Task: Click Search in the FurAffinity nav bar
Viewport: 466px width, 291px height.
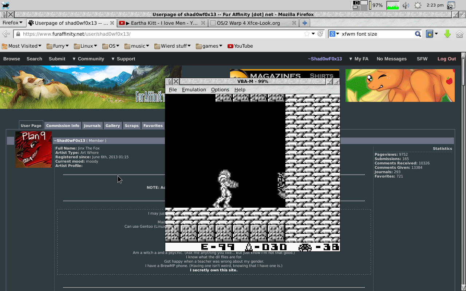Action: tap(34, 59)
